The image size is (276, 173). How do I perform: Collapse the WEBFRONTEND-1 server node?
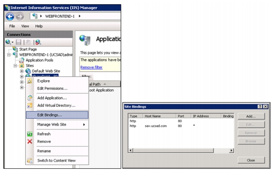(x=9, y=55)
